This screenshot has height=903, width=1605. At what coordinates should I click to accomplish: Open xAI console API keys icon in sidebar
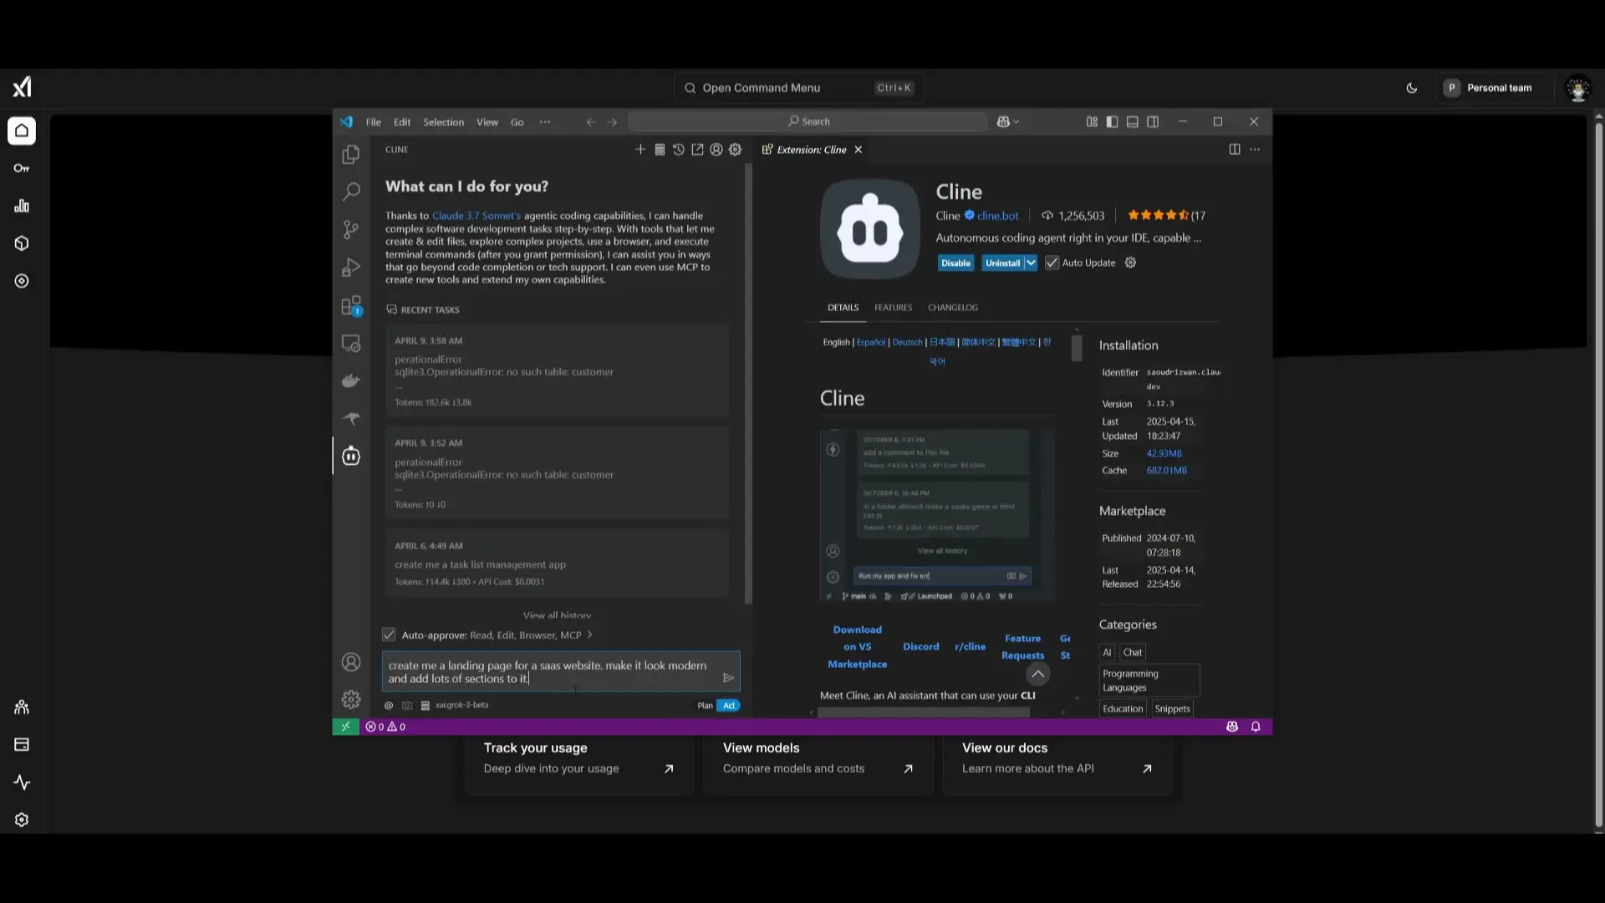(22, 168)
